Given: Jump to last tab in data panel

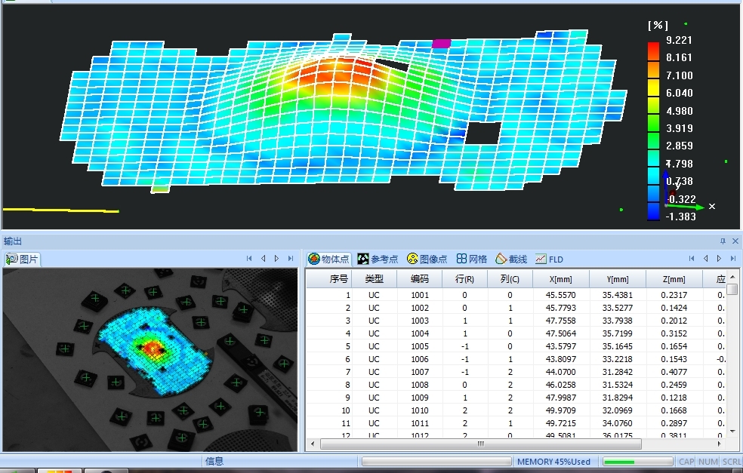Looking at the screenshot, I should (732, 259).
